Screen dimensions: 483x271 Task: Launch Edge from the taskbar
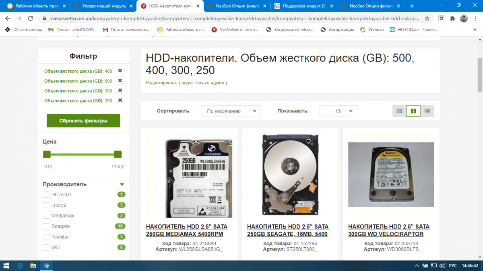[20, 265]
